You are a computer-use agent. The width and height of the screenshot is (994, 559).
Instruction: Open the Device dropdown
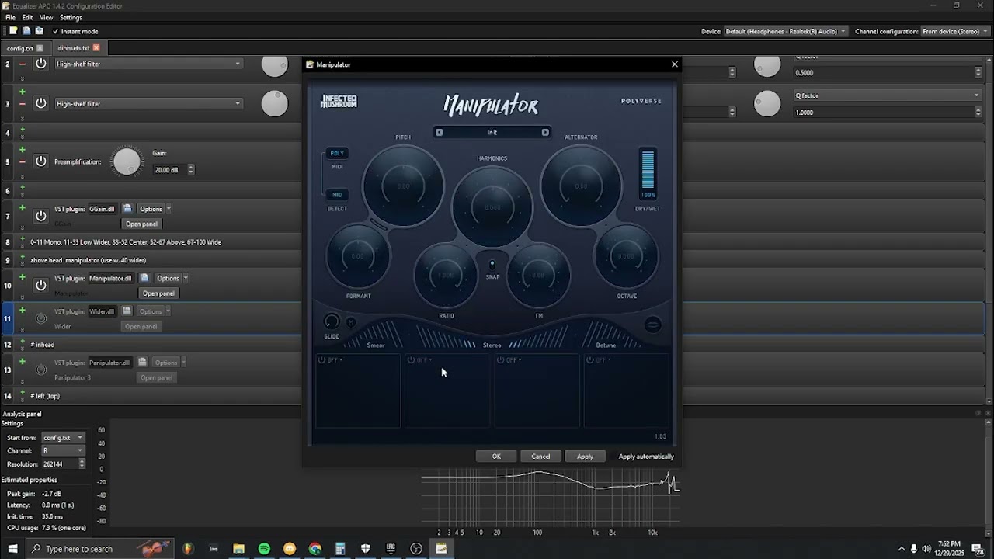[785, 32]
